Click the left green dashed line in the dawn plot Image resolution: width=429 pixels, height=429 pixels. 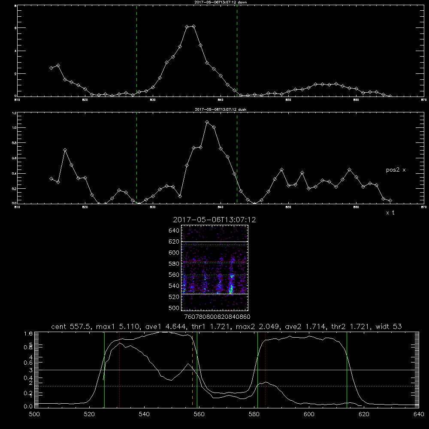pos(136,51)
